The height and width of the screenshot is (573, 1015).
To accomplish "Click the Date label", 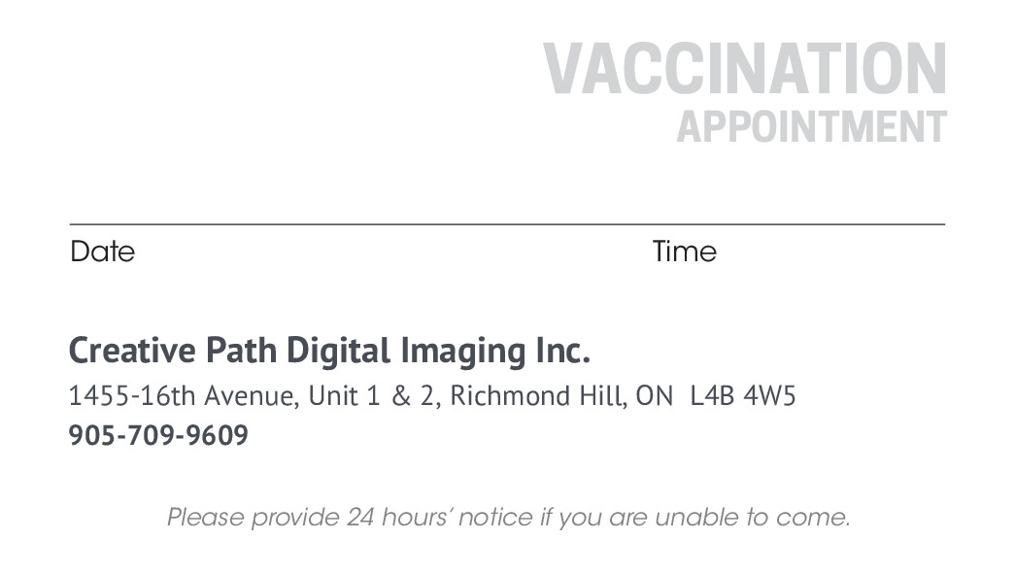I will click(x=102, y=252).
